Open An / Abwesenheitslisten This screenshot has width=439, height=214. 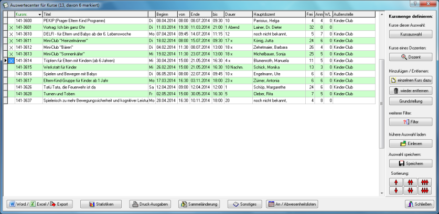pyautogui.click(x=292, y=204)
